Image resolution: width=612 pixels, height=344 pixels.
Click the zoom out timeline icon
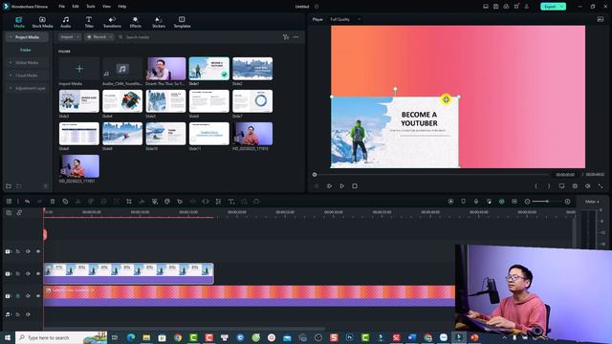pyautogui.click(x=527, y=202)
